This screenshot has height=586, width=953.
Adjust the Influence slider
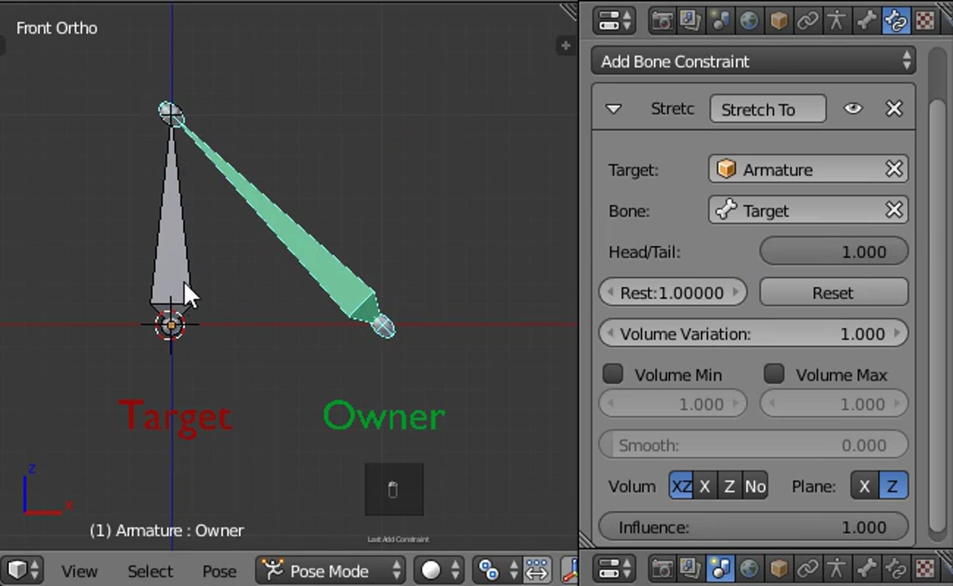[753, 527]
